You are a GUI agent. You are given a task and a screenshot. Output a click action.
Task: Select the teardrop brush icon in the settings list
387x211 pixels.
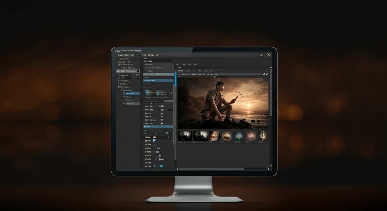[154, 141]
